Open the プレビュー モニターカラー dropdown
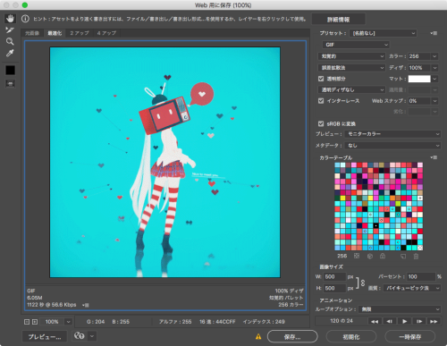This screenshot has width=447, height=346. pos(392,134)
